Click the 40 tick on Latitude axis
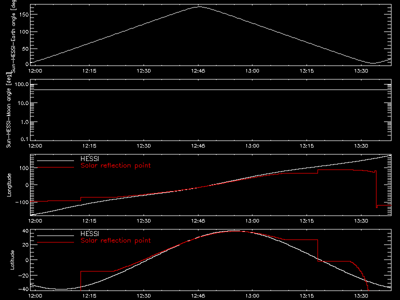 [x=25, y=231]
